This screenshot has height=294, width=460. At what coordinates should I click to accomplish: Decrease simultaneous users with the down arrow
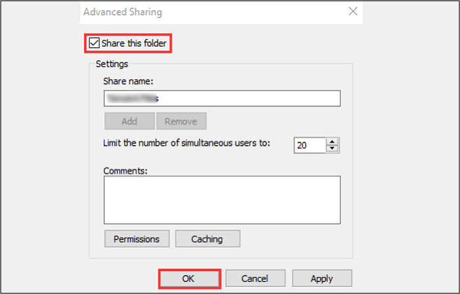(x=332, y=148)
